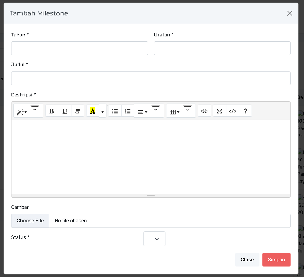Click into the Tahun input field
Viewport: 304px width, 277px height.
80,48
